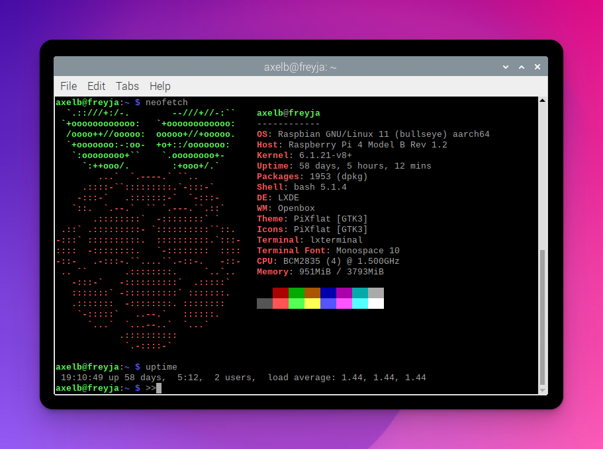The width and height of the screenshot is (603, 449).
Task: Click the bright blue color block
Action: (328, 304)
